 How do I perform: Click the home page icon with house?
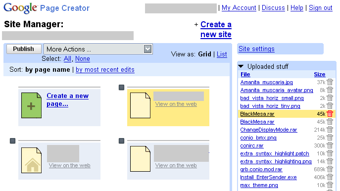click(x=32, y=160)
